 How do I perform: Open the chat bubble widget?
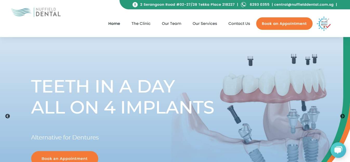point(338,150)
